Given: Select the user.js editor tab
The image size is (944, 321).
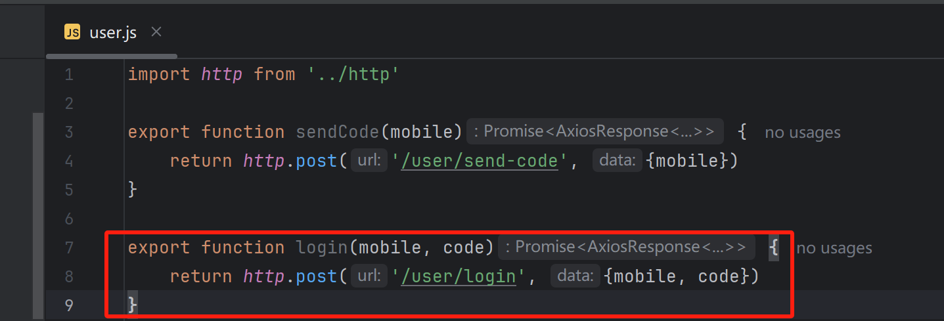Looking at the screenshot, I should (x=112, y=32).
